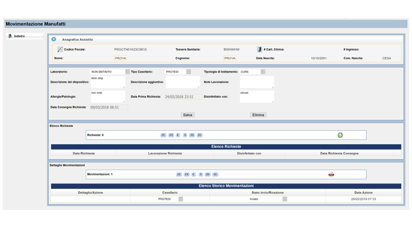The width and height of the screenshot is (412, 228).
Task: Click the Cognome field containing PROVA
Action: click(230, 58)
